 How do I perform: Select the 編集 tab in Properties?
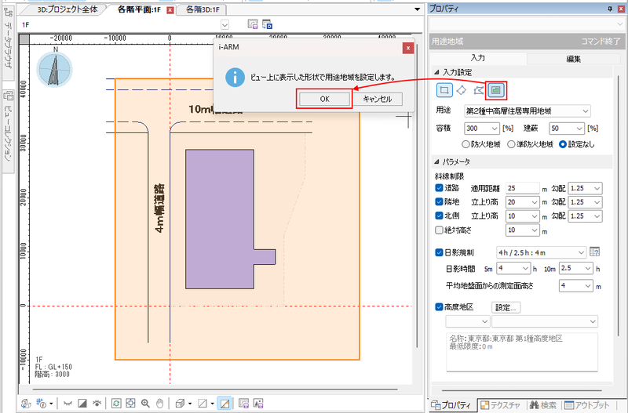(574, 59)
